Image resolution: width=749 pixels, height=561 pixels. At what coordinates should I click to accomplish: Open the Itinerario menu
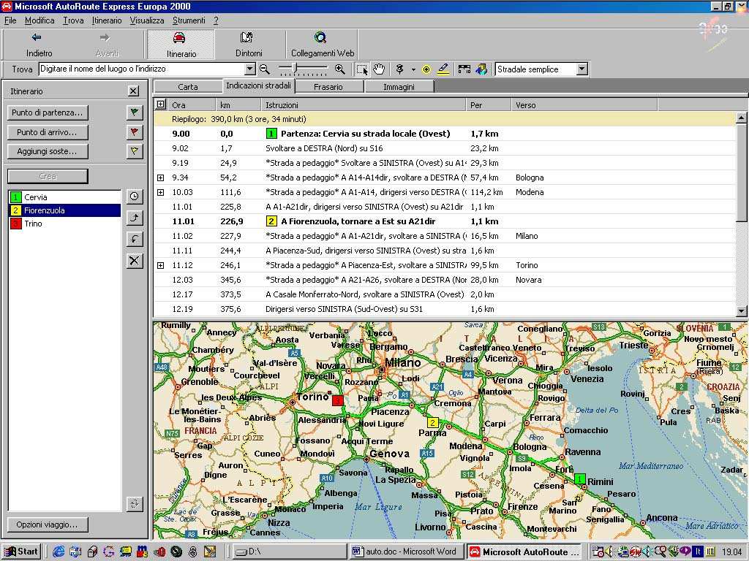(107, 20)
